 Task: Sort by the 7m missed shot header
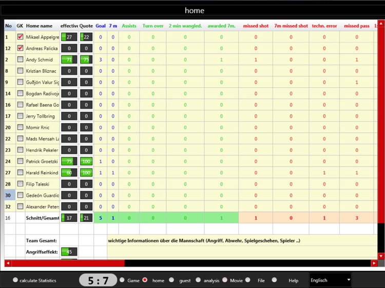pyautogui.click(x=291, y=26)
